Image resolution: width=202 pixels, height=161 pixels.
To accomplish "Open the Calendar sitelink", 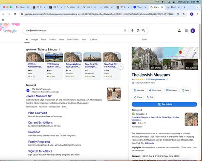I will coord(34,132).
